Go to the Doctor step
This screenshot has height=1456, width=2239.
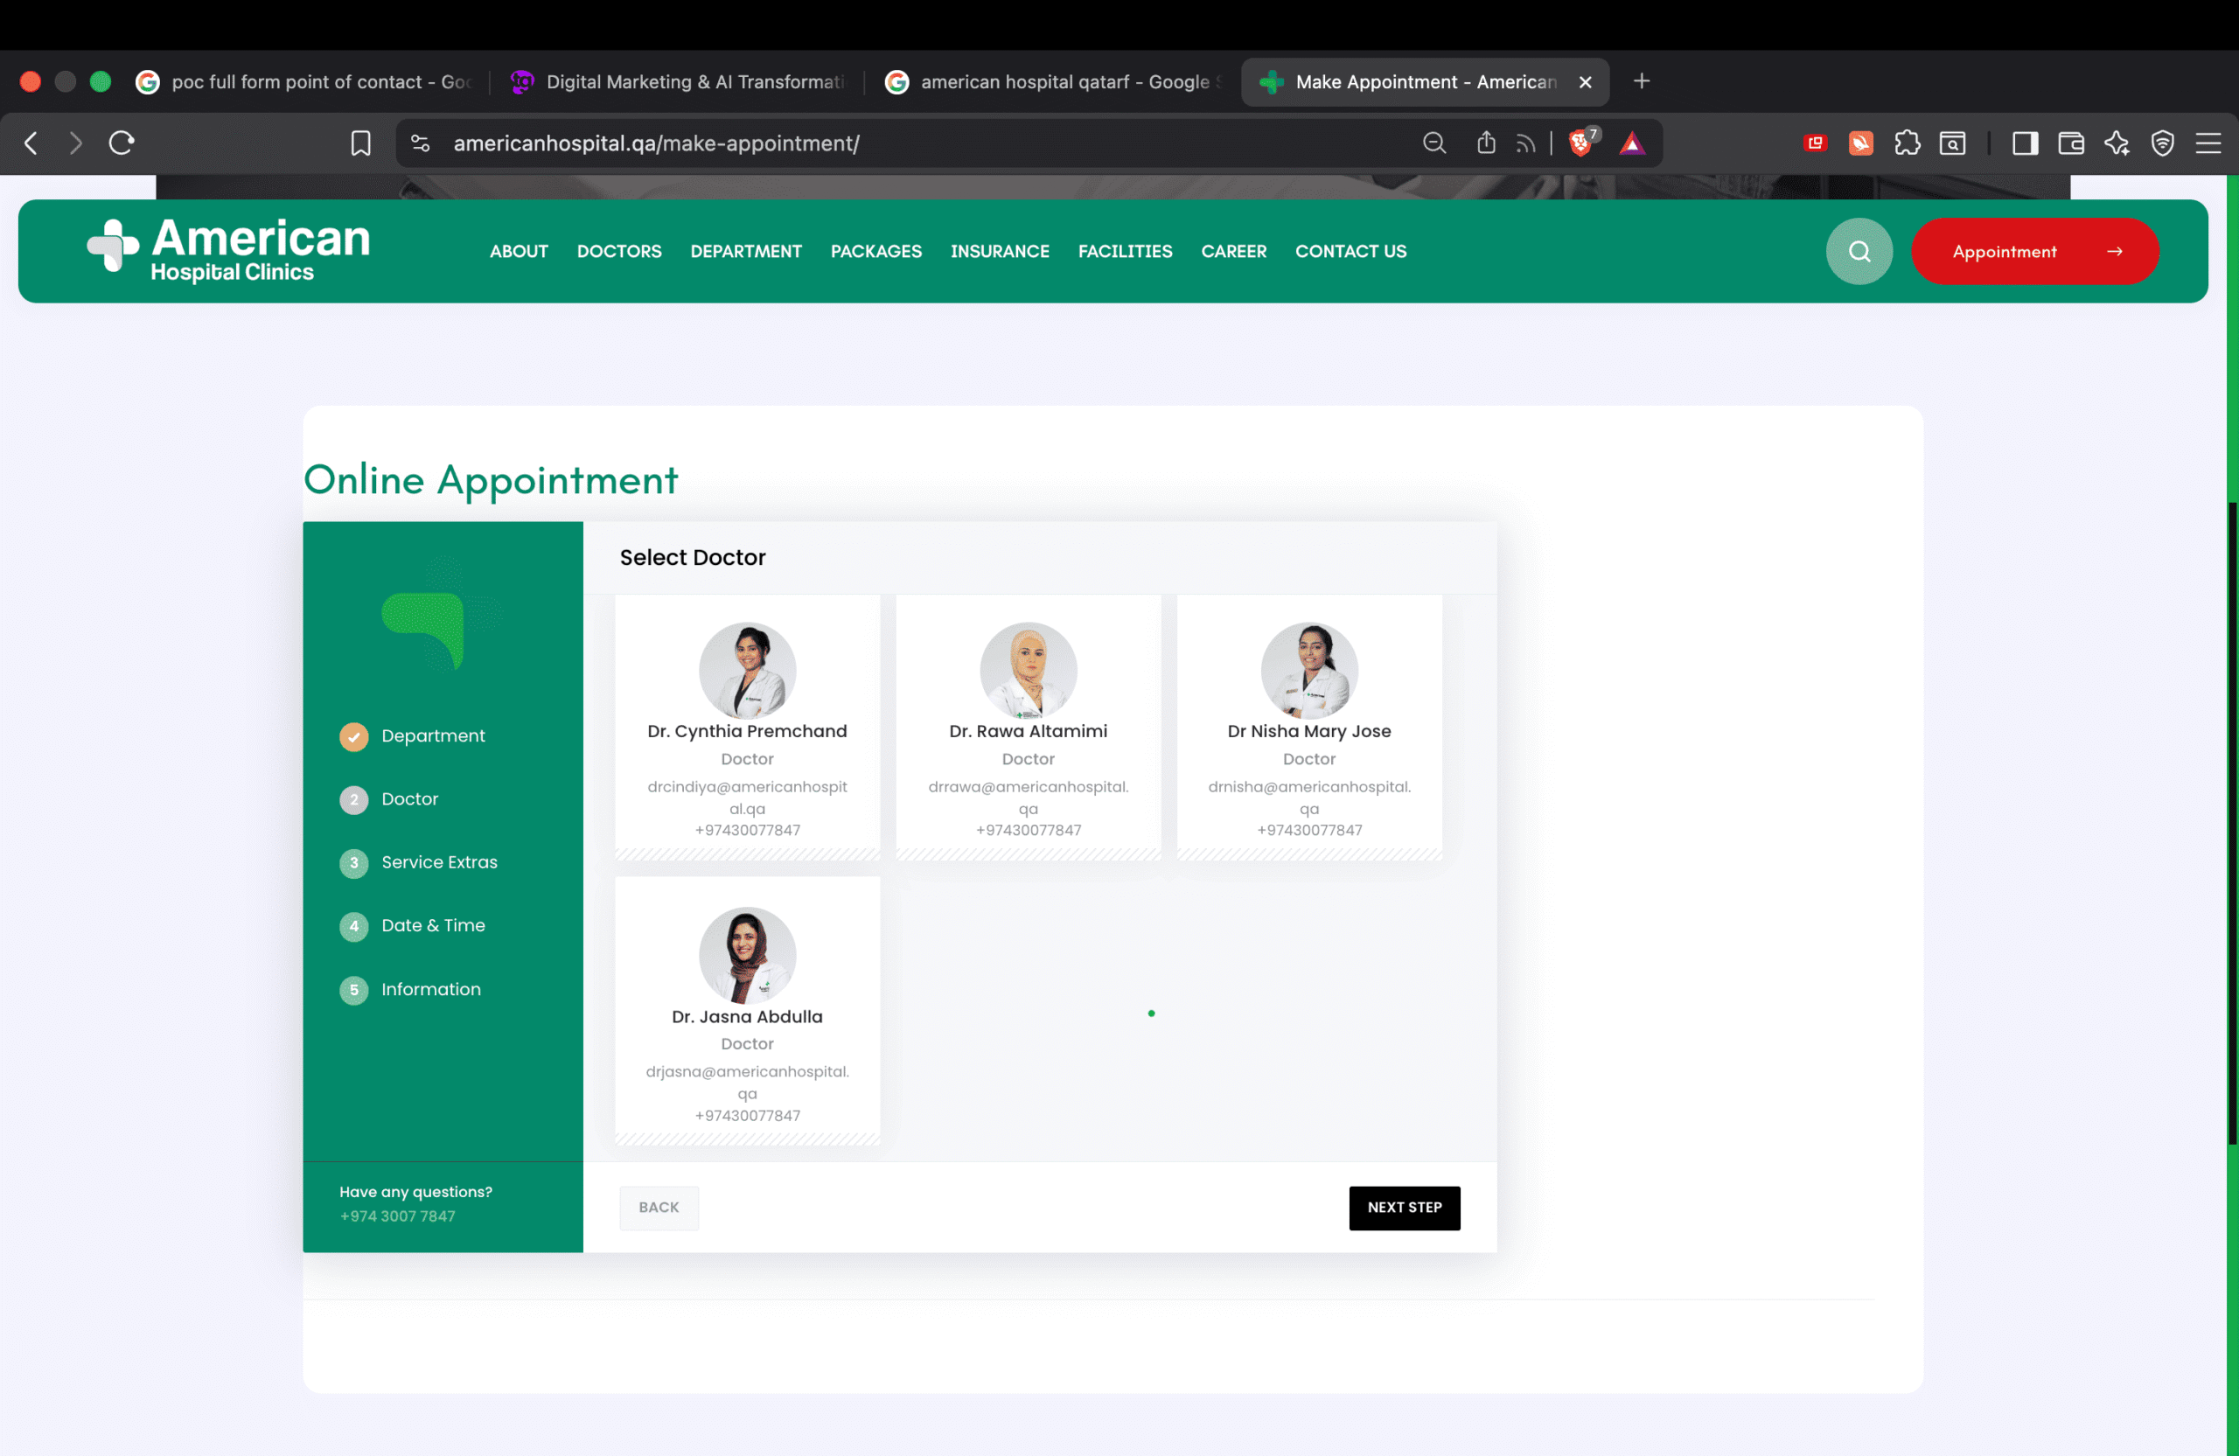pos(388,799)
